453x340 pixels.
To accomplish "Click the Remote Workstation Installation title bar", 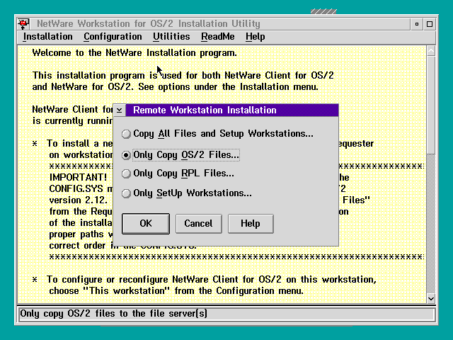I will (232, 110).
